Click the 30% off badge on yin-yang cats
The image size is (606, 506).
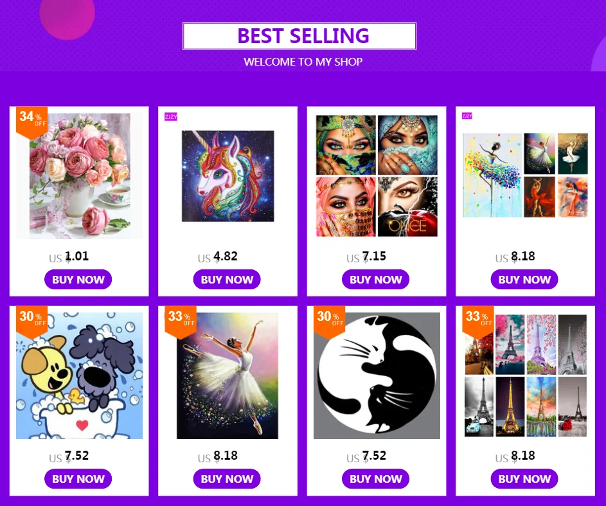pos(329,320)
